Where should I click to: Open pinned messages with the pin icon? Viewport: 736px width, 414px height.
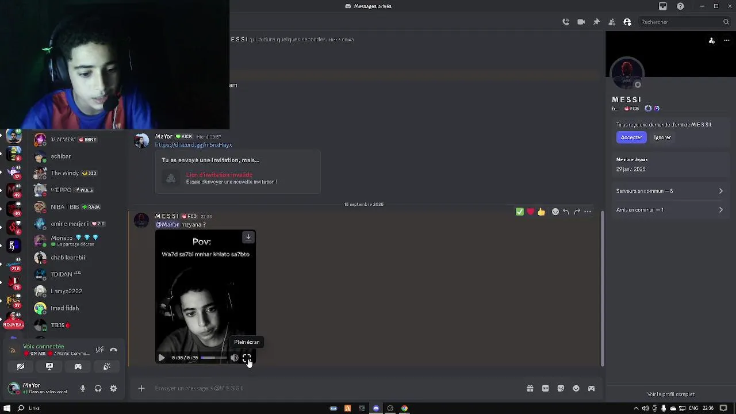(x=596, y=22)
